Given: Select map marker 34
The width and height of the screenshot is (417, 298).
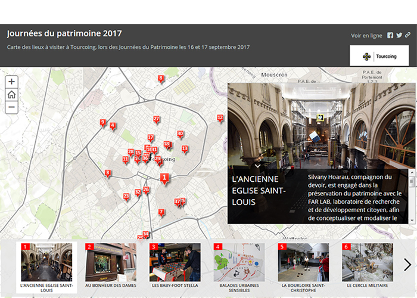Looking at the screenshot, I should coord(145,234).
